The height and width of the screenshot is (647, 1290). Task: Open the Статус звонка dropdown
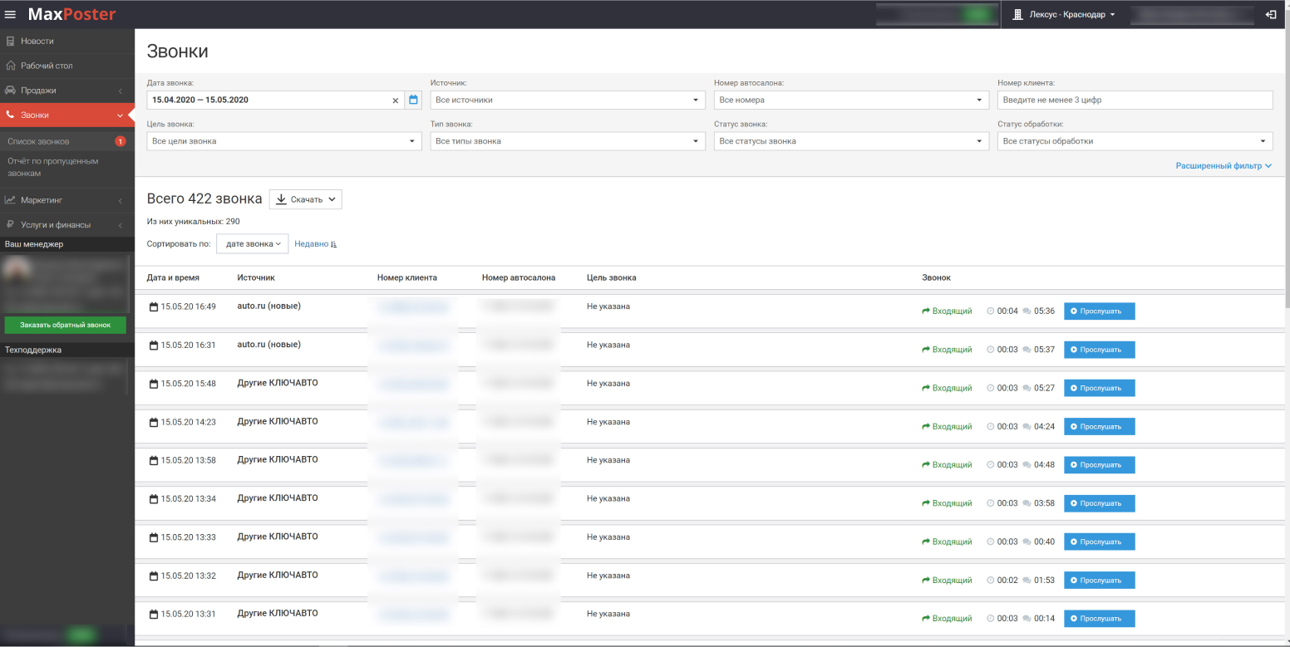click(x=851, y=141)
